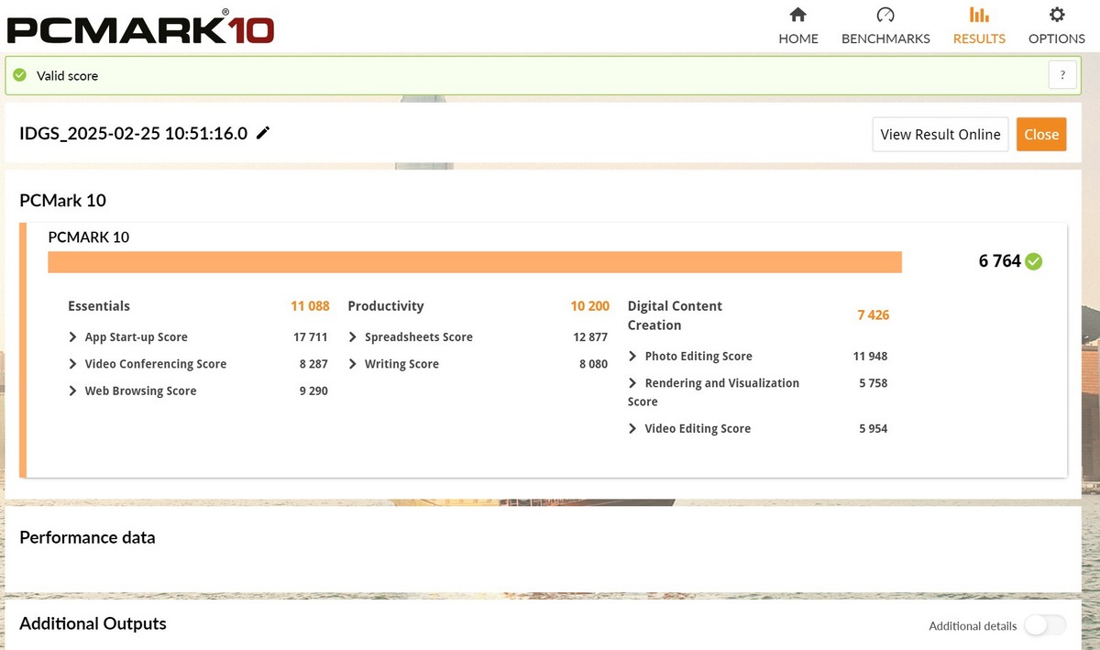Click the orange PCMark 10 score bar
Screen dimensions: 1100x650
(x=475, y=262)
